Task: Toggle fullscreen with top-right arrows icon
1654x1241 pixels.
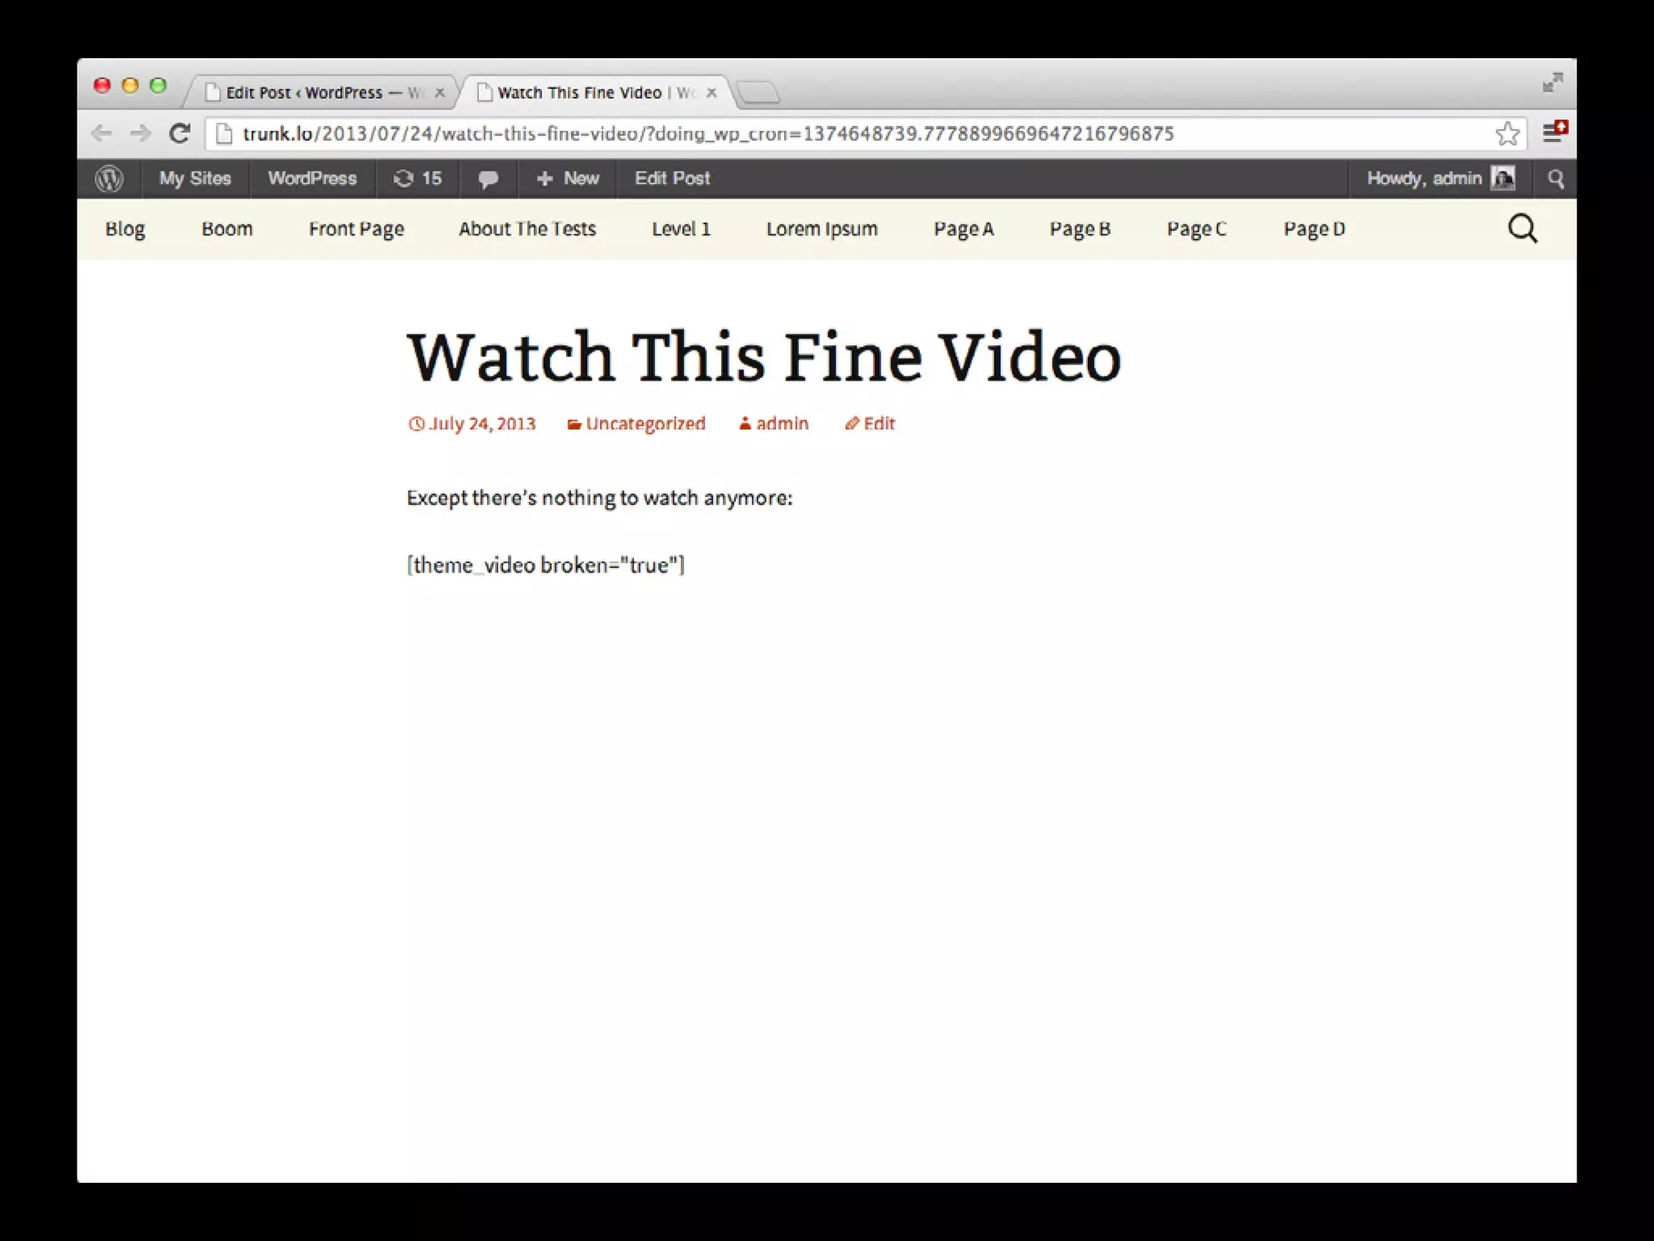Action: [x=1552, y=82]
